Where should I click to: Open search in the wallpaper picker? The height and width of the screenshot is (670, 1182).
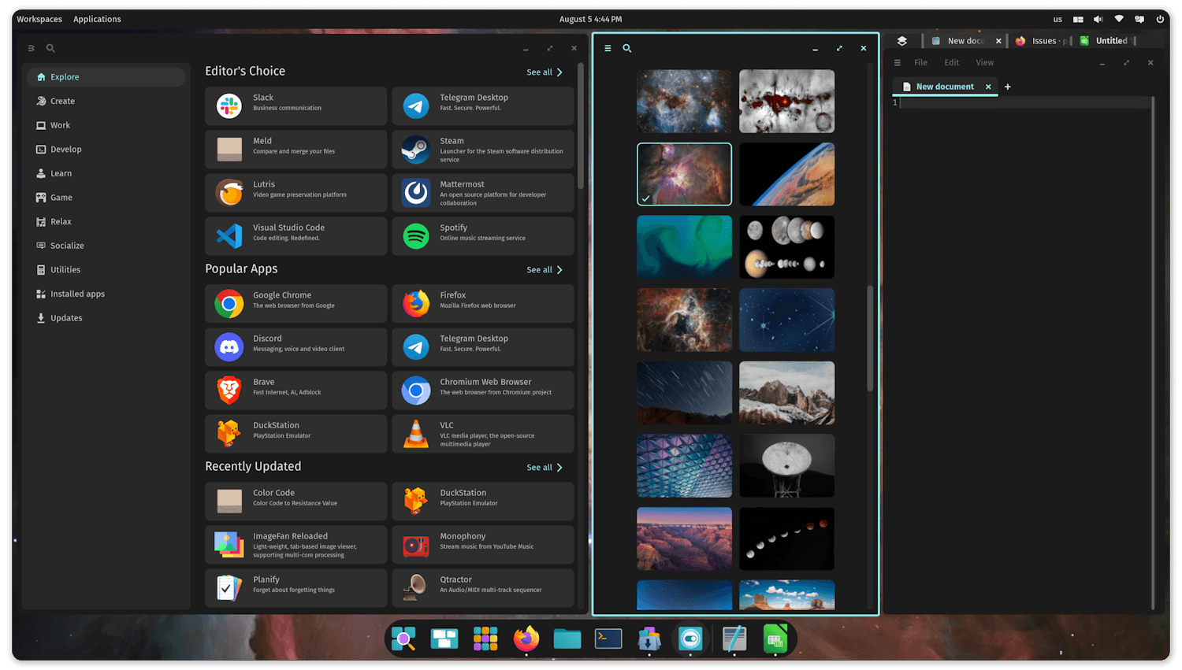pos(626,48)
